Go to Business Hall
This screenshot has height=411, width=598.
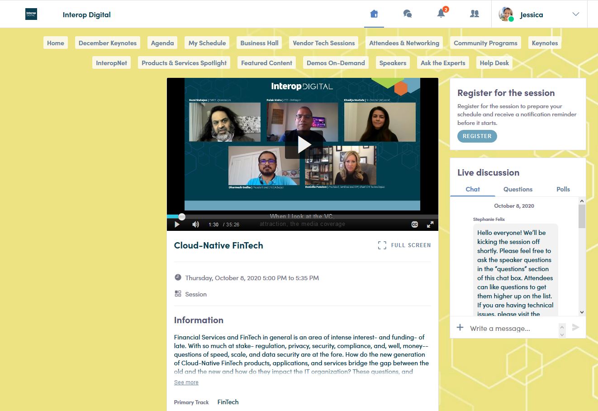pyautogui.click(x=259, y=43)
